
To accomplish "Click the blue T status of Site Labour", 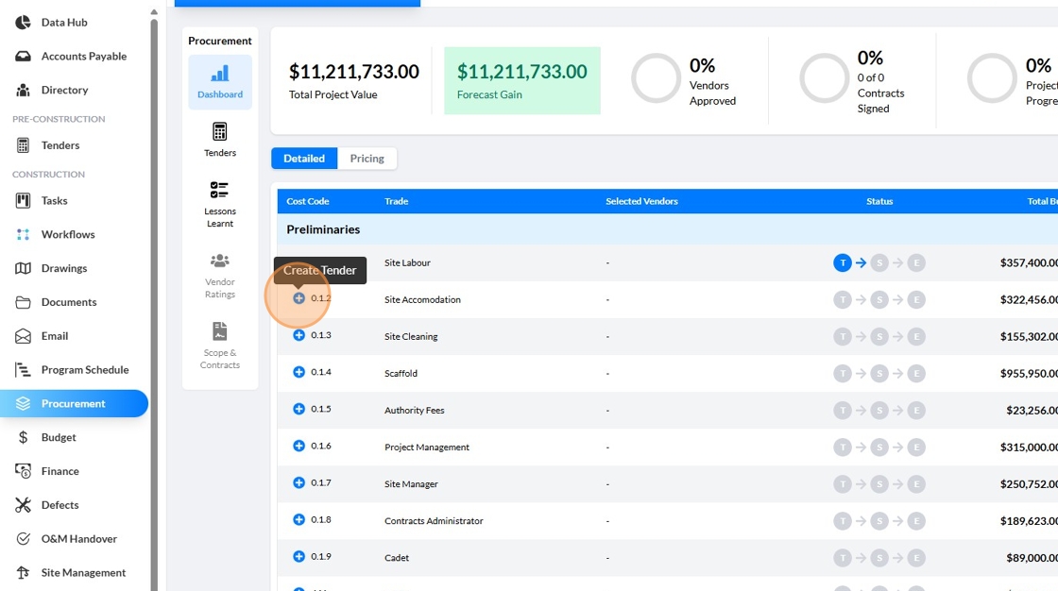I will [x=842, y=263].
